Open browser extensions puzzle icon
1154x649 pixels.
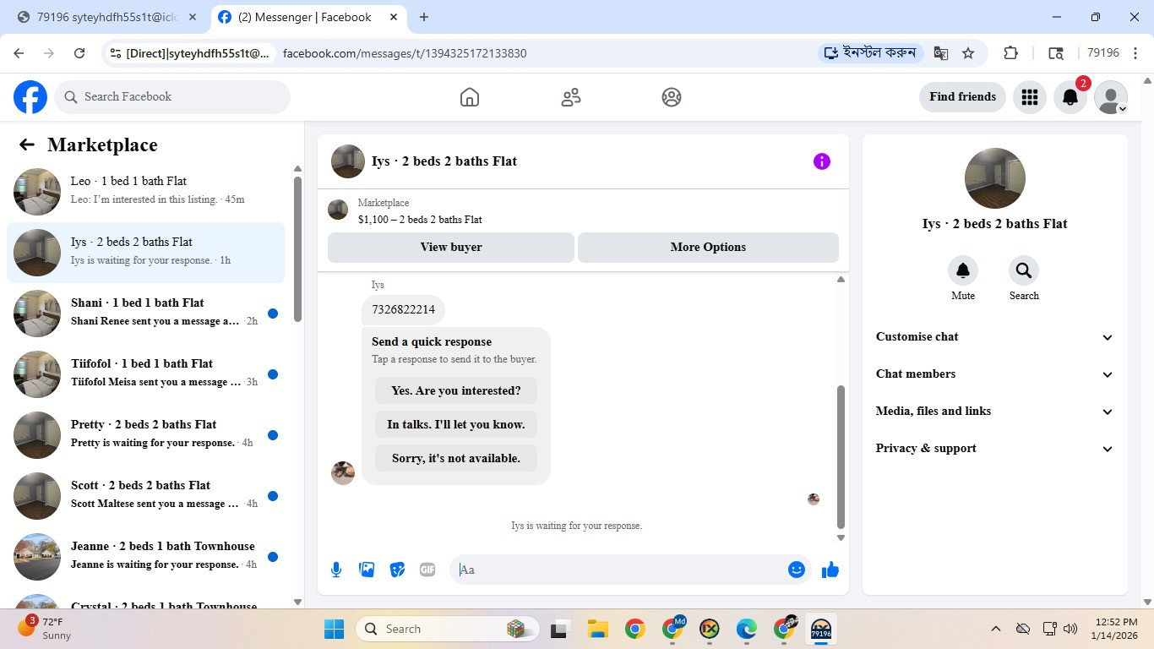(x=1010, y=53)
